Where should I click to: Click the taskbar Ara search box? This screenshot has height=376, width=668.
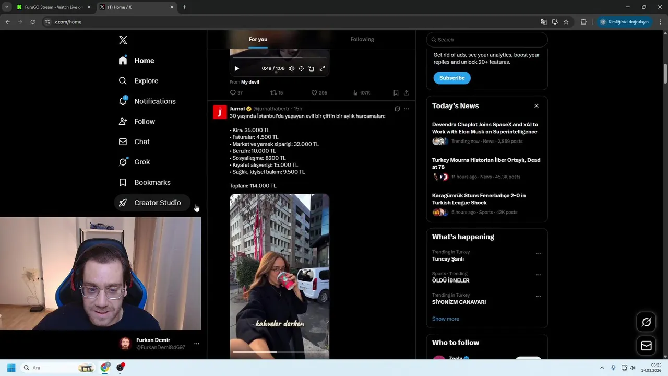point(58,368)
